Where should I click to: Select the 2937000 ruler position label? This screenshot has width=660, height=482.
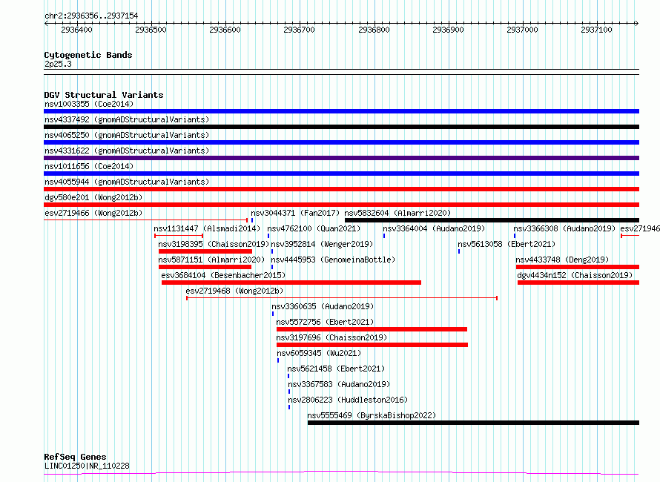522,30
